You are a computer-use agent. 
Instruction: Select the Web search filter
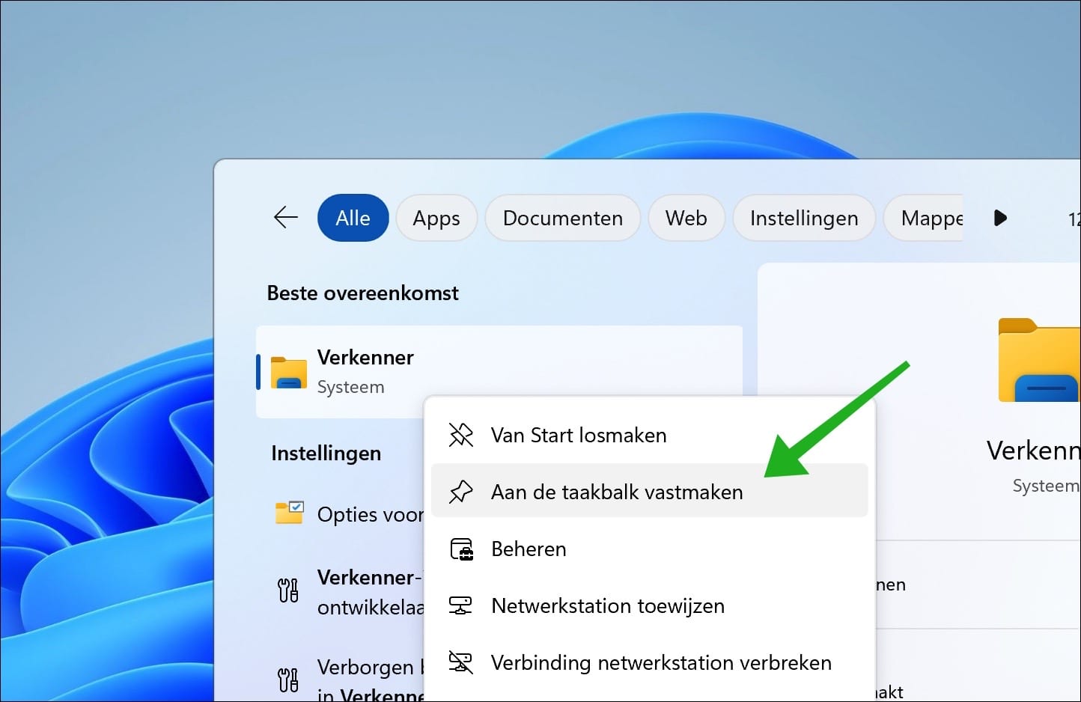point(686,218)
